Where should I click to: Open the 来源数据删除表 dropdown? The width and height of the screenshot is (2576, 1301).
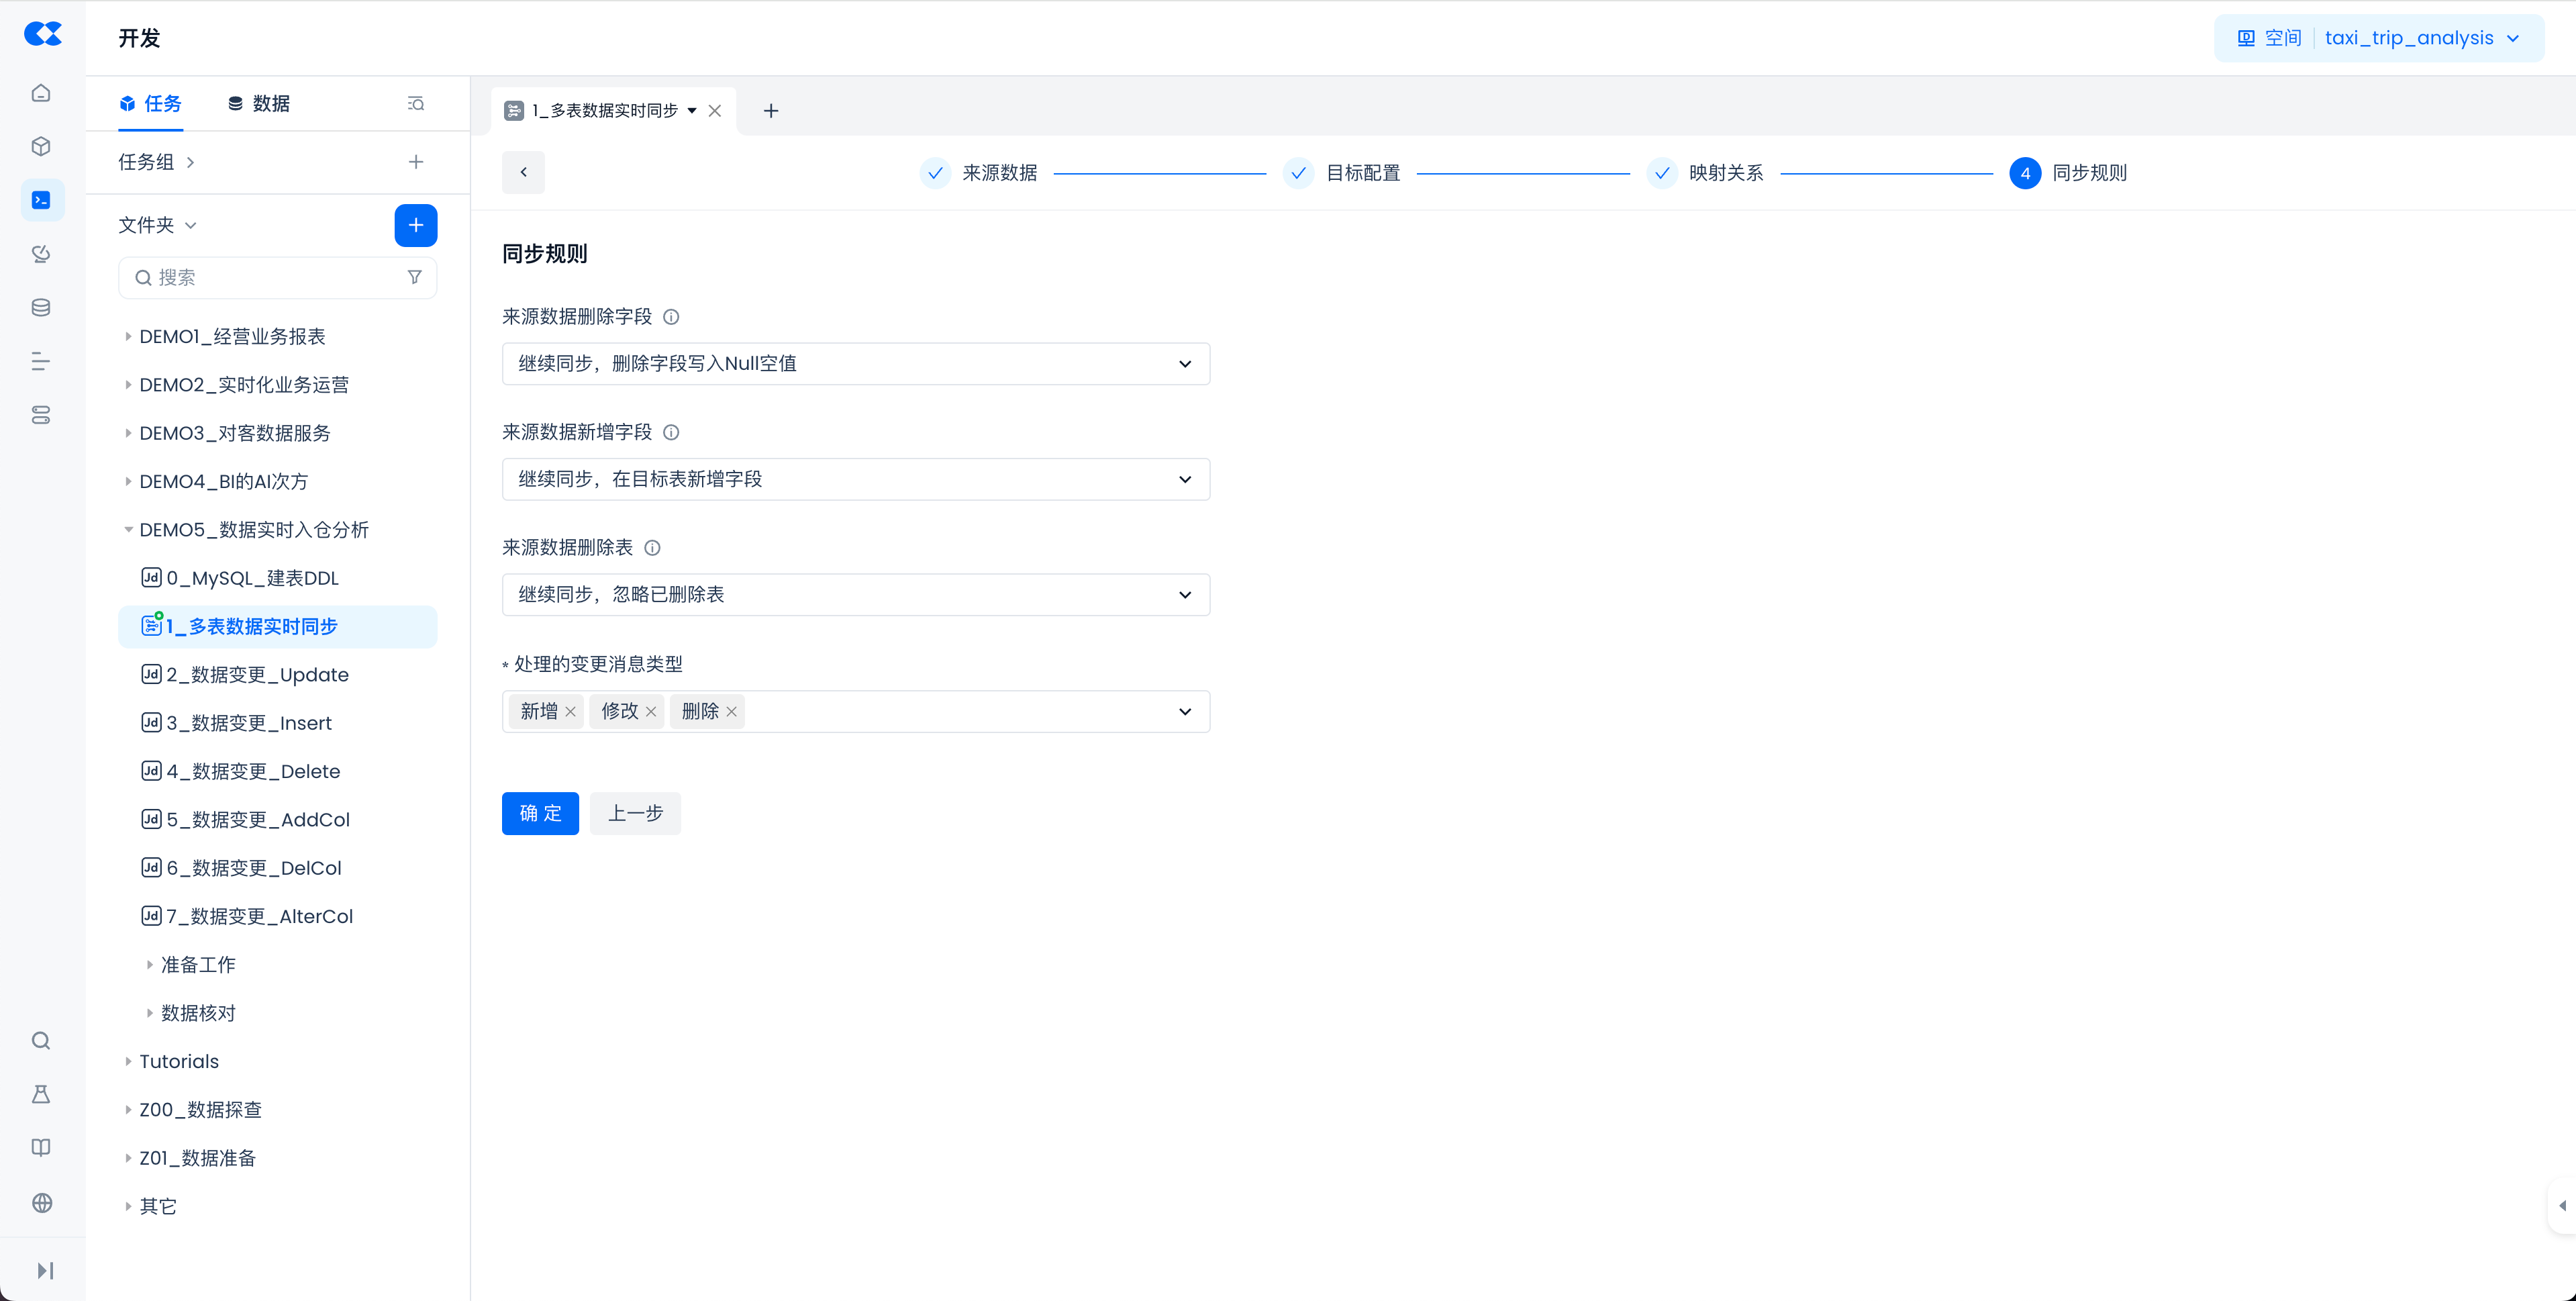tap(855, 595)
